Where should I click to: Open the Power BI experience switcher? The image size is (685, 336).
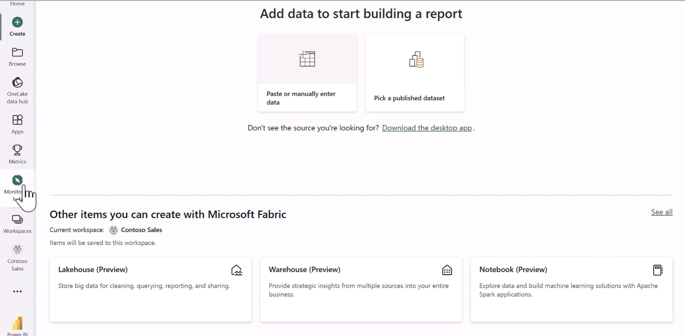17,325
